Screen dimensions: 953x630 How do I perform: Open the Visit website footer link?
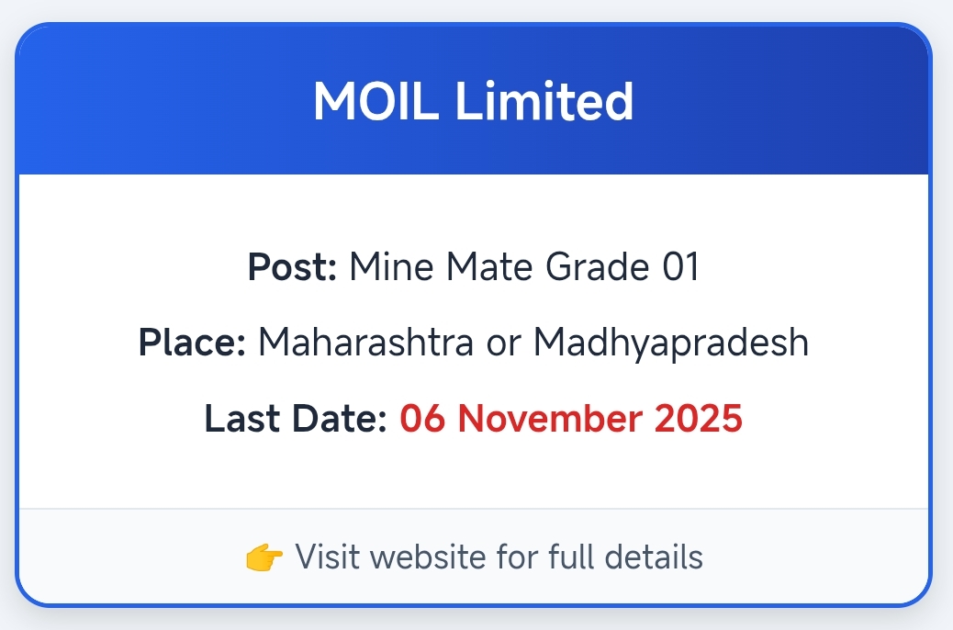(499, 557)
